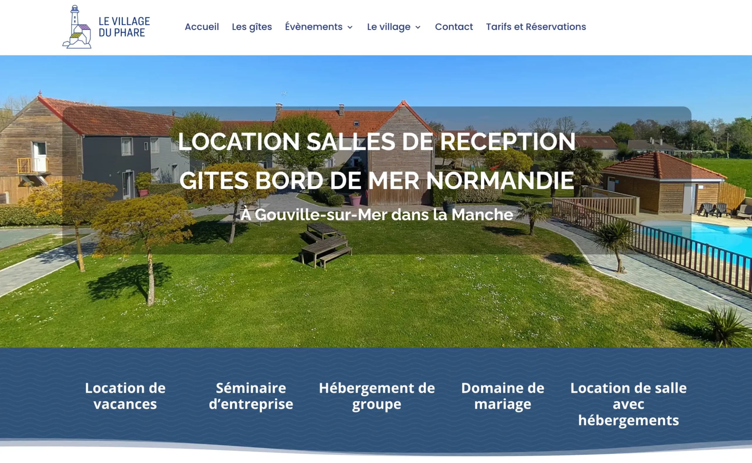Select Domaine de mariage
This screenshot has width=752, height=463.
(x=502, y=396)
